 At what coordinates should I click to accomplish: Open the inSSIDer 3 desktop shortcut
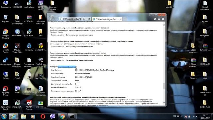click(x=29, y=47)
